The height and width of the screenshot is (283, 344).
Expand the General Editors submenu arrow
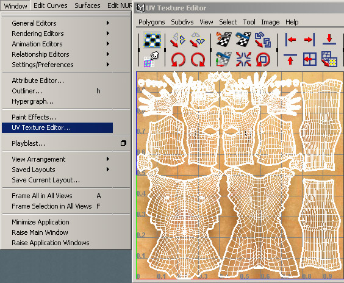click(108, 23)
